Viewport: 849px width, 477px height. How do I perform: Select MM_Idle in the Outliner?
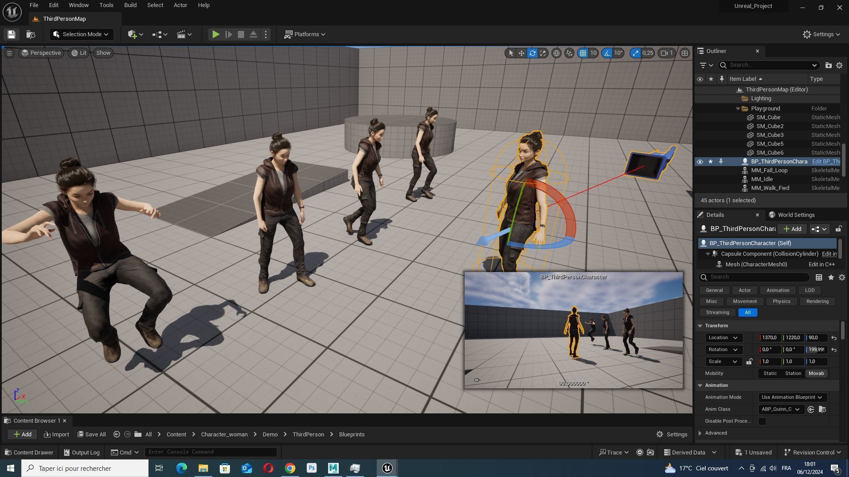click(762, 179)
